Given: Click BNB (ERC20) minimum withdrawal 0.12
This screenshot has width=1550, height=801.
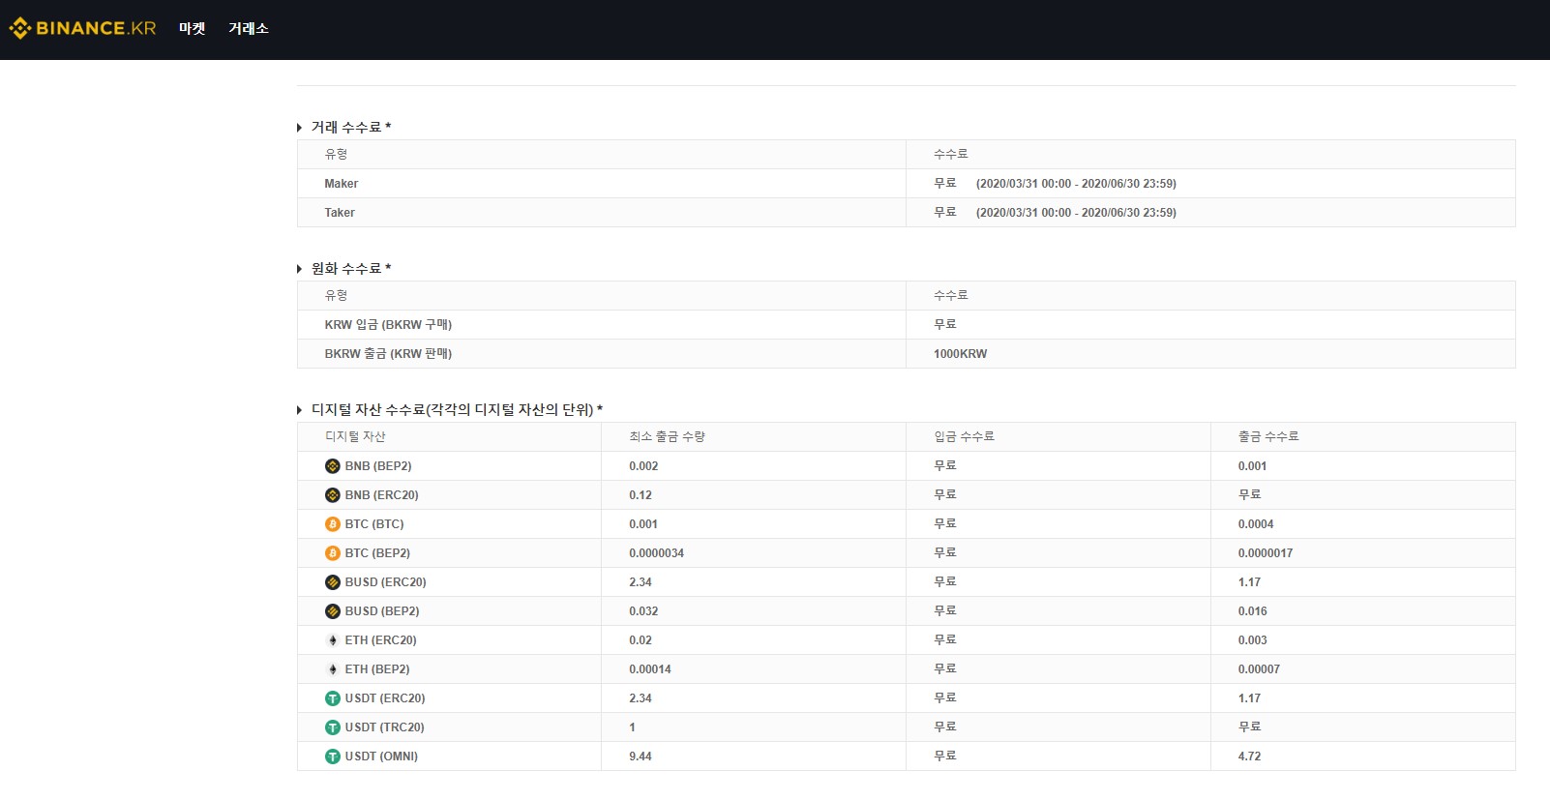Looking at the screenshot, I should click(641, 495).
